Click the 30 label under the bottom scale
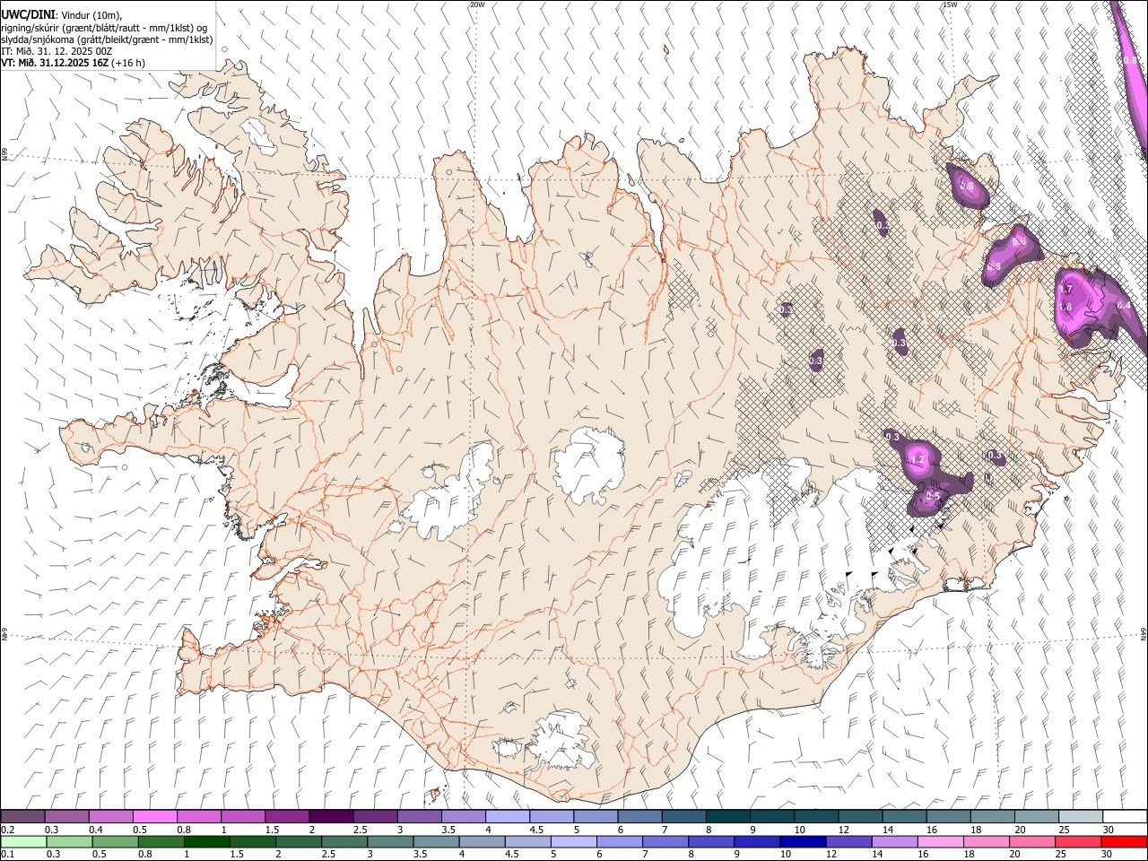Screen dimensions: 1148x861 [x=1108, y=855]
